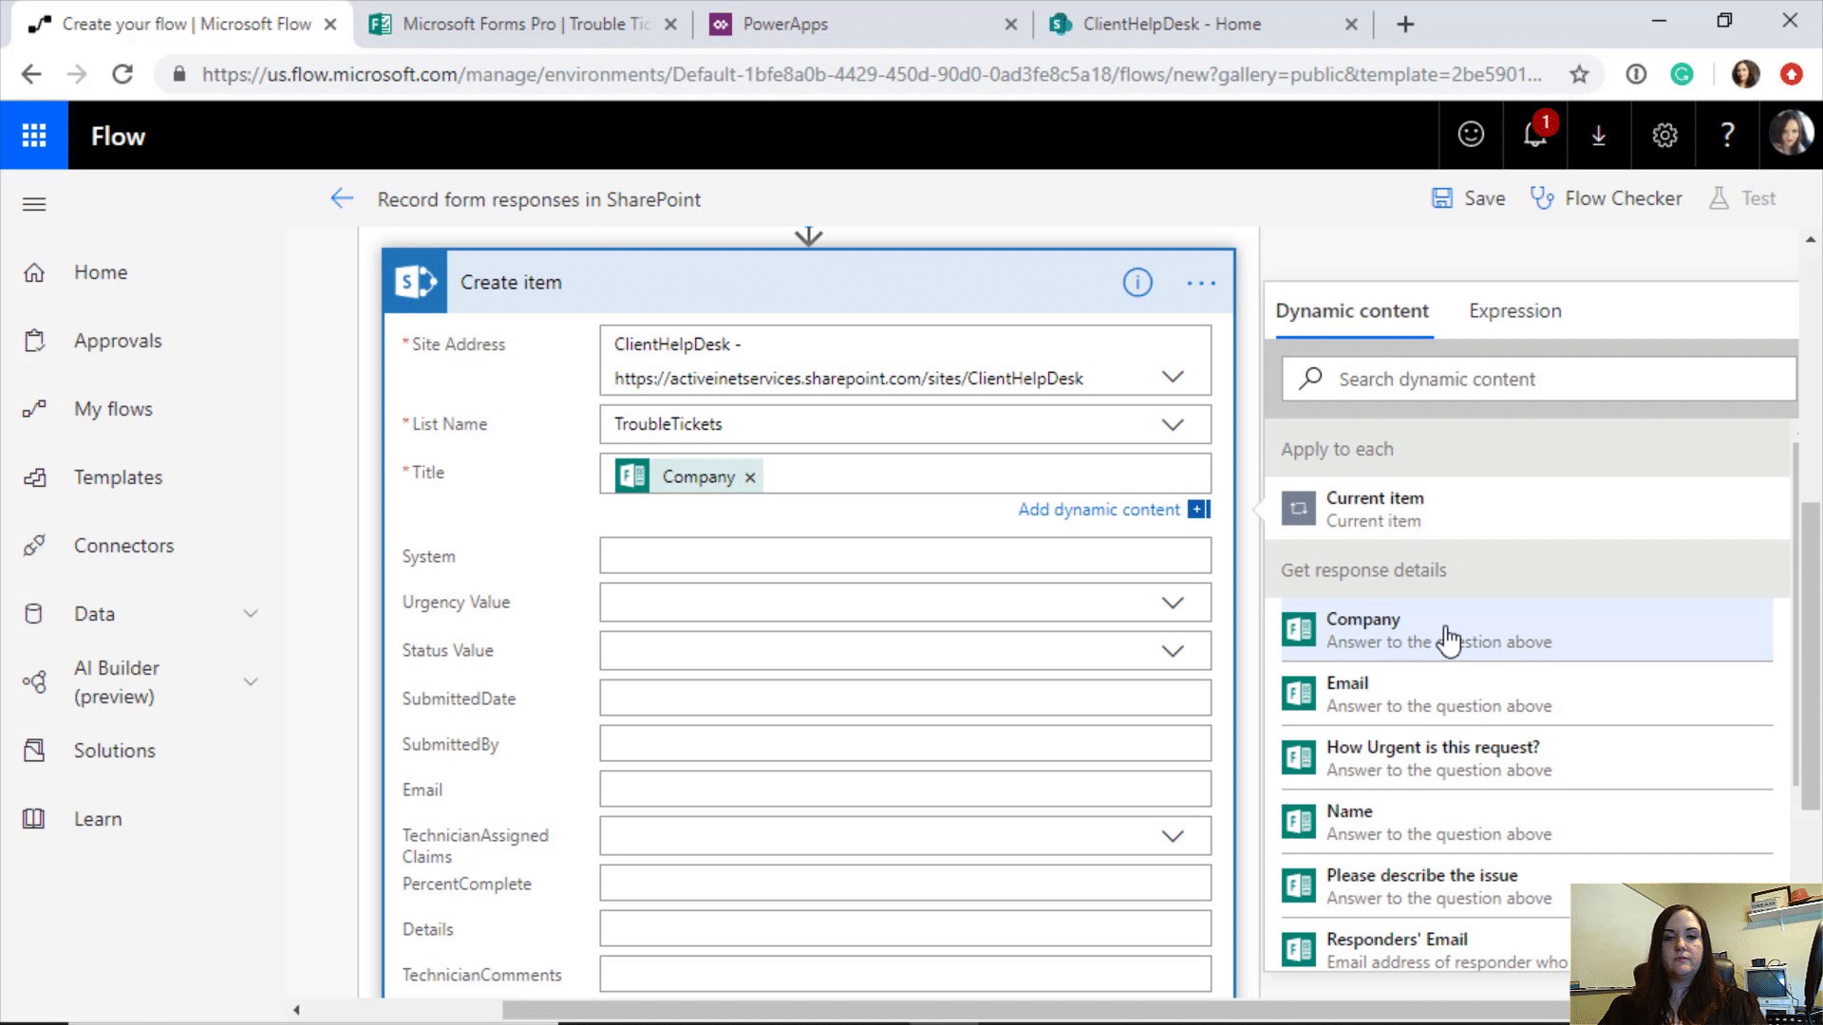Click the Email field in Create item
1823x1025 pixels.
click(x=905, y=789)
